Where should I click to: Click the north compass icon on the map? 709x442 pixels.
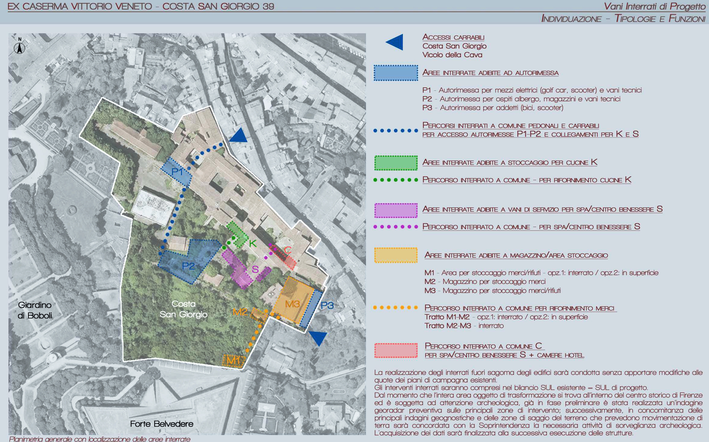20,46
